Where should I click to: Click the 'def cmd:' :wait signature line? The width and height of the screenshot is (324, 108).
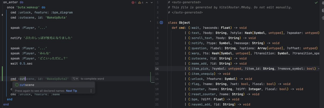click(x=209, y=28)
